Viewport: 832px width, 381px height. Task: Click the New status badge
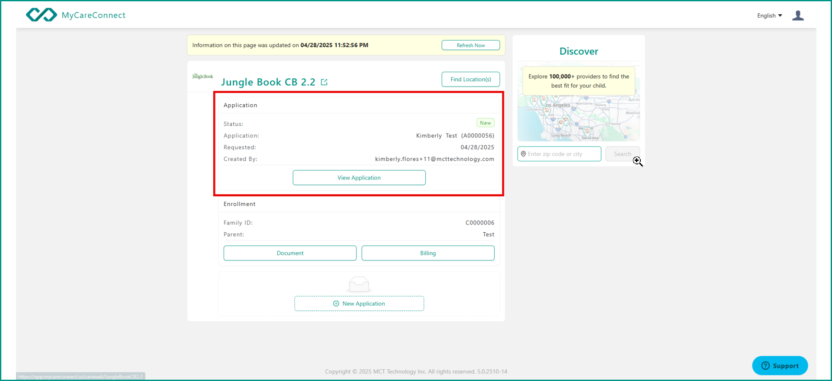485,123
